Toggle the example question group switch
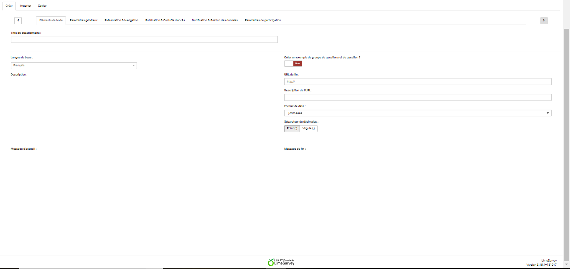Screen dimensions: 570x269 point(293,63)
